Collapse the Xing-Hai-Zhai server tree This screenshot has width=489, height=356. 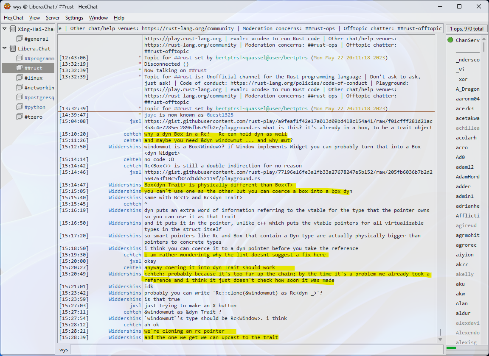5,29
